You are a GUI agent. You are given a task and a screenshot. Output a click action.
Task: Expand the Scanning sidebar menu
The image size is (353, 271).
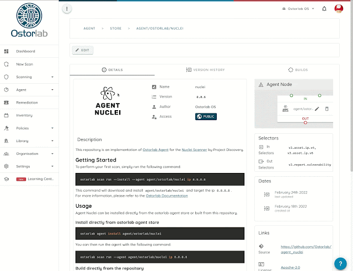[52, 77]
